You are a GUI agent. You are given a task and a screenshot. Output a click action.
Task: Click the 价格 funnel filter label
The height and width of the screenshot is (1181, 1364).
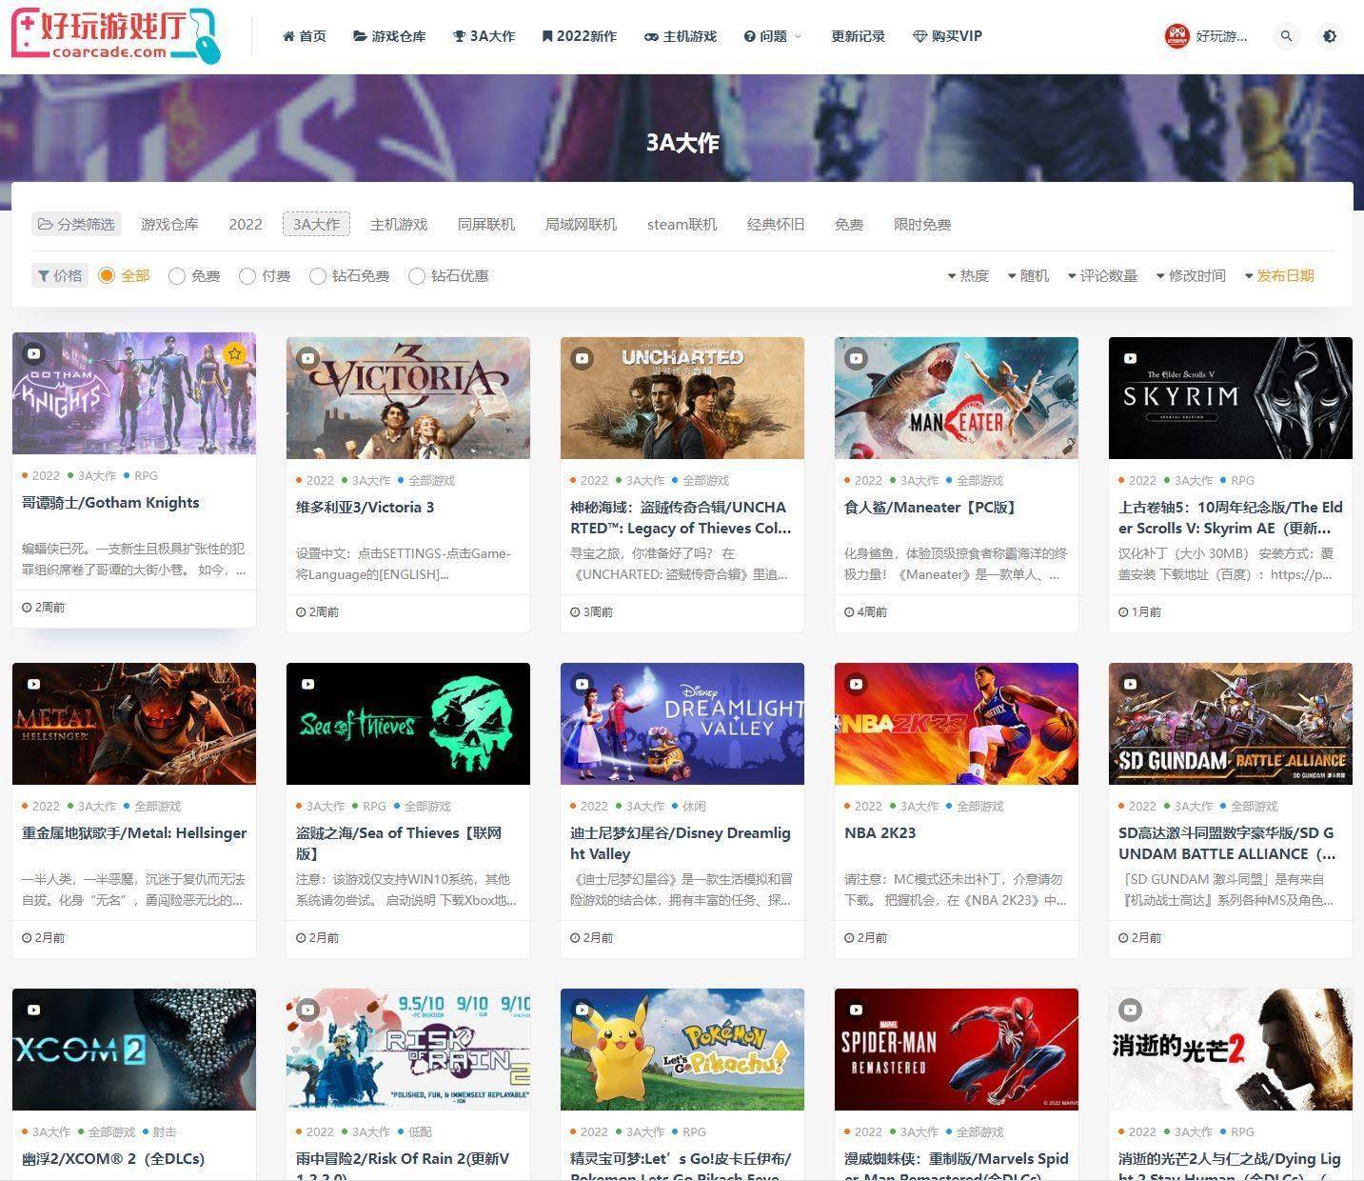point(60,275)
